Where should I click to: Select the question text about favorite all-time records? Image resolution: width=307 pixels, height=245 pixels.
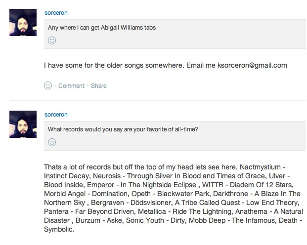[123, 129]
